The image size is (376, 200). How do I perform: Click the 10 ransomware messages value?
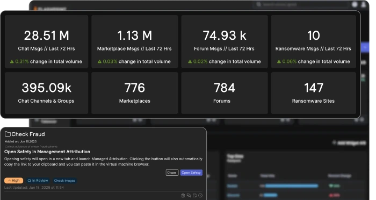314,35
